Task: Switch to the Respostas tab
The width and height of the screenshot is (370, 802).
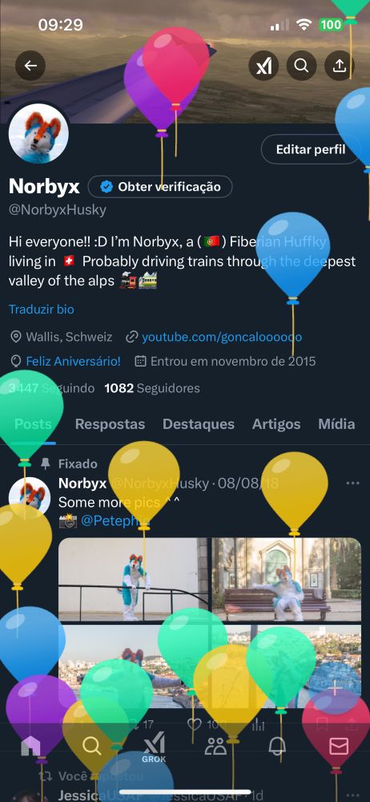Action: (x=110, y=424)
